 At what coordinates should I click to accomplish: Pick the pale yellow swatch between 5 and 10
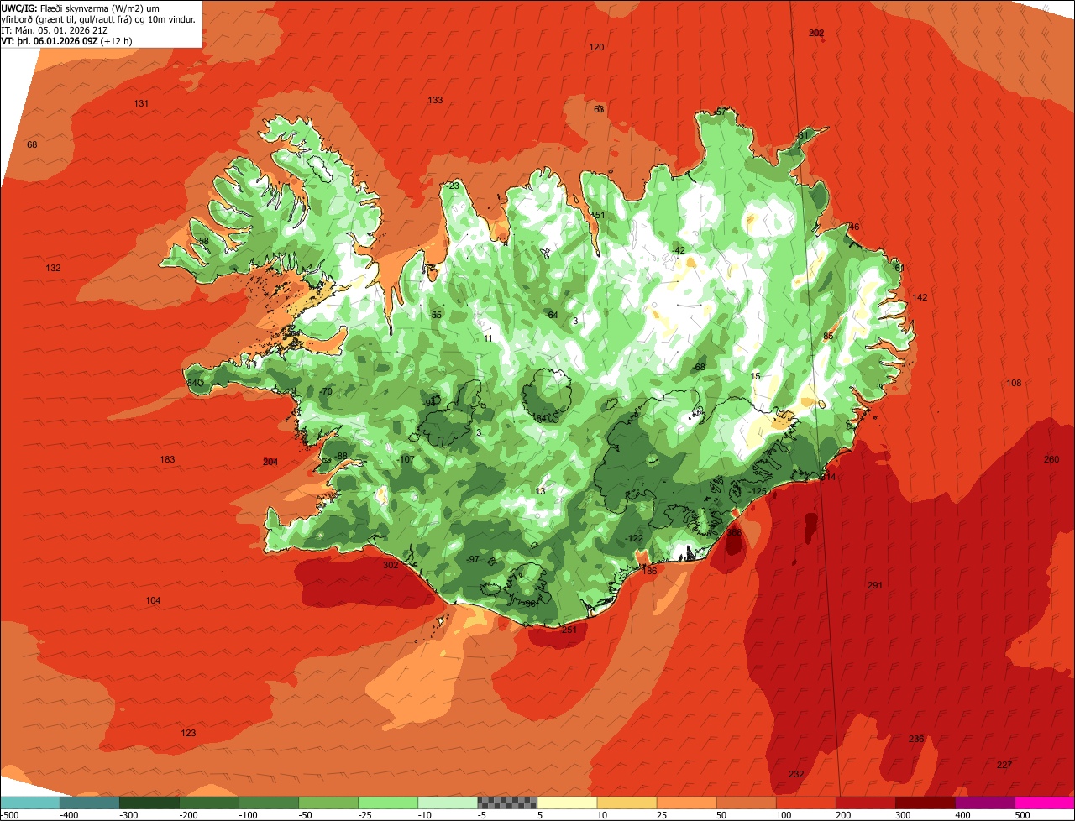point(567,803)
